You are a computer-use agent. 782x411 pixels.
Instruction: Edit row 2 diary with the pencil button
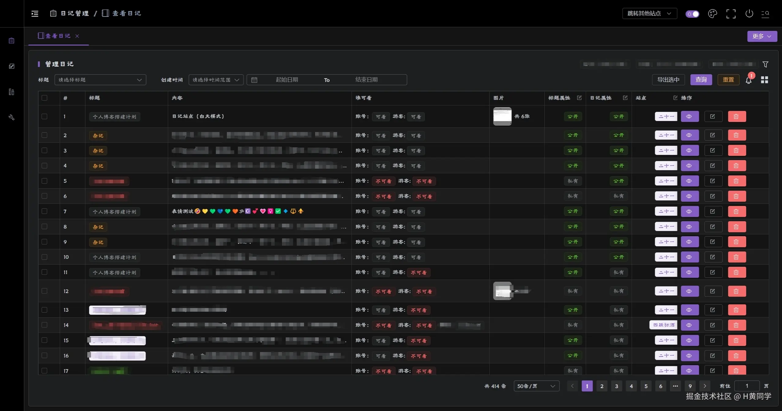[x=713, y=135]
